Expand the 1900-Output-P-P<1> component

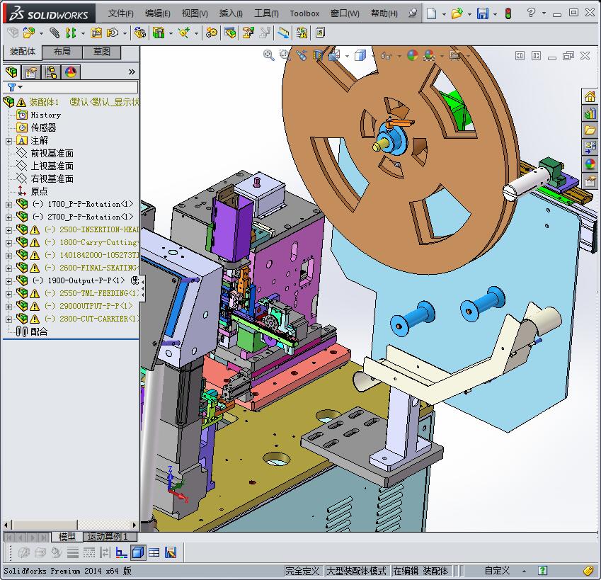(x=8, y=281)
